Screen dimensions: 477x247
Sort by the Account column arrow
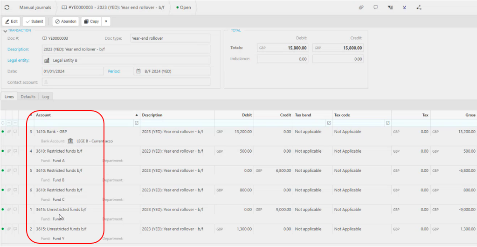click(x=137, y=115)
